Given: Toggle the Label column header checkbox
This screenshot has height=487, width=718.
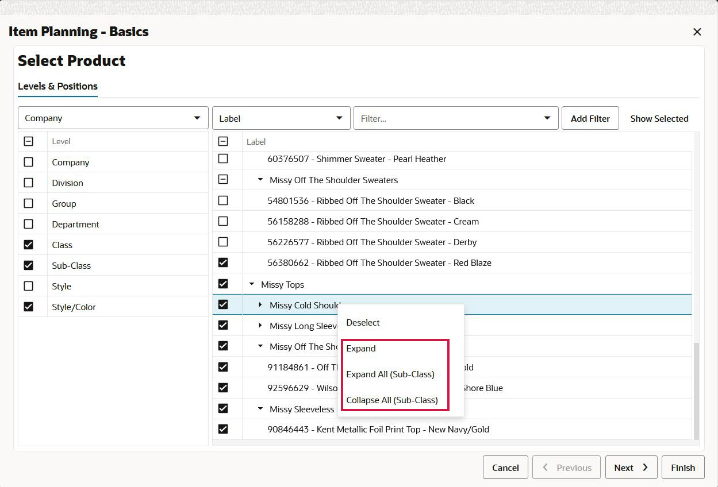Looking at the screenshot, I should [x=223, y=141].
